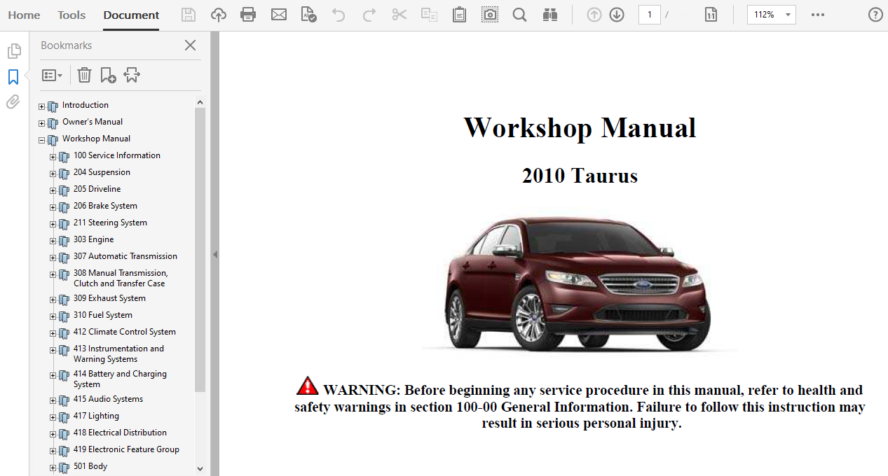Go to next page arrow
This screenshot has height=476, width=888.
617,15
